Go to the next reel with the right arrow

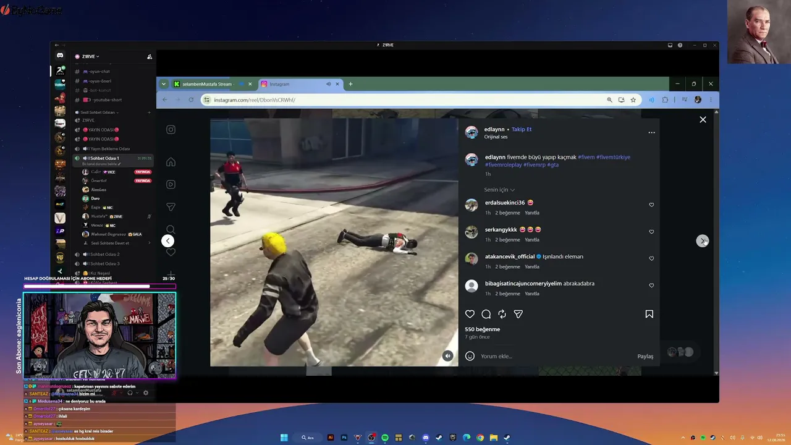click(x=703, y=241)
